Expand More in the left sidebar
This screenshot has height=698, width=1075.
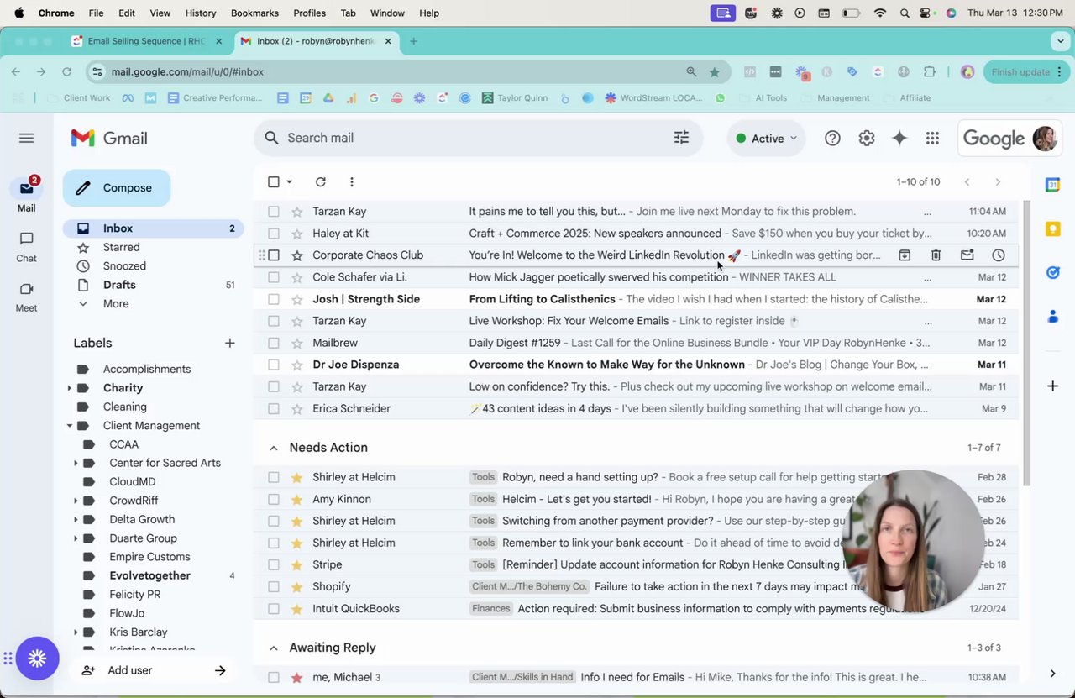coord(116,303)
